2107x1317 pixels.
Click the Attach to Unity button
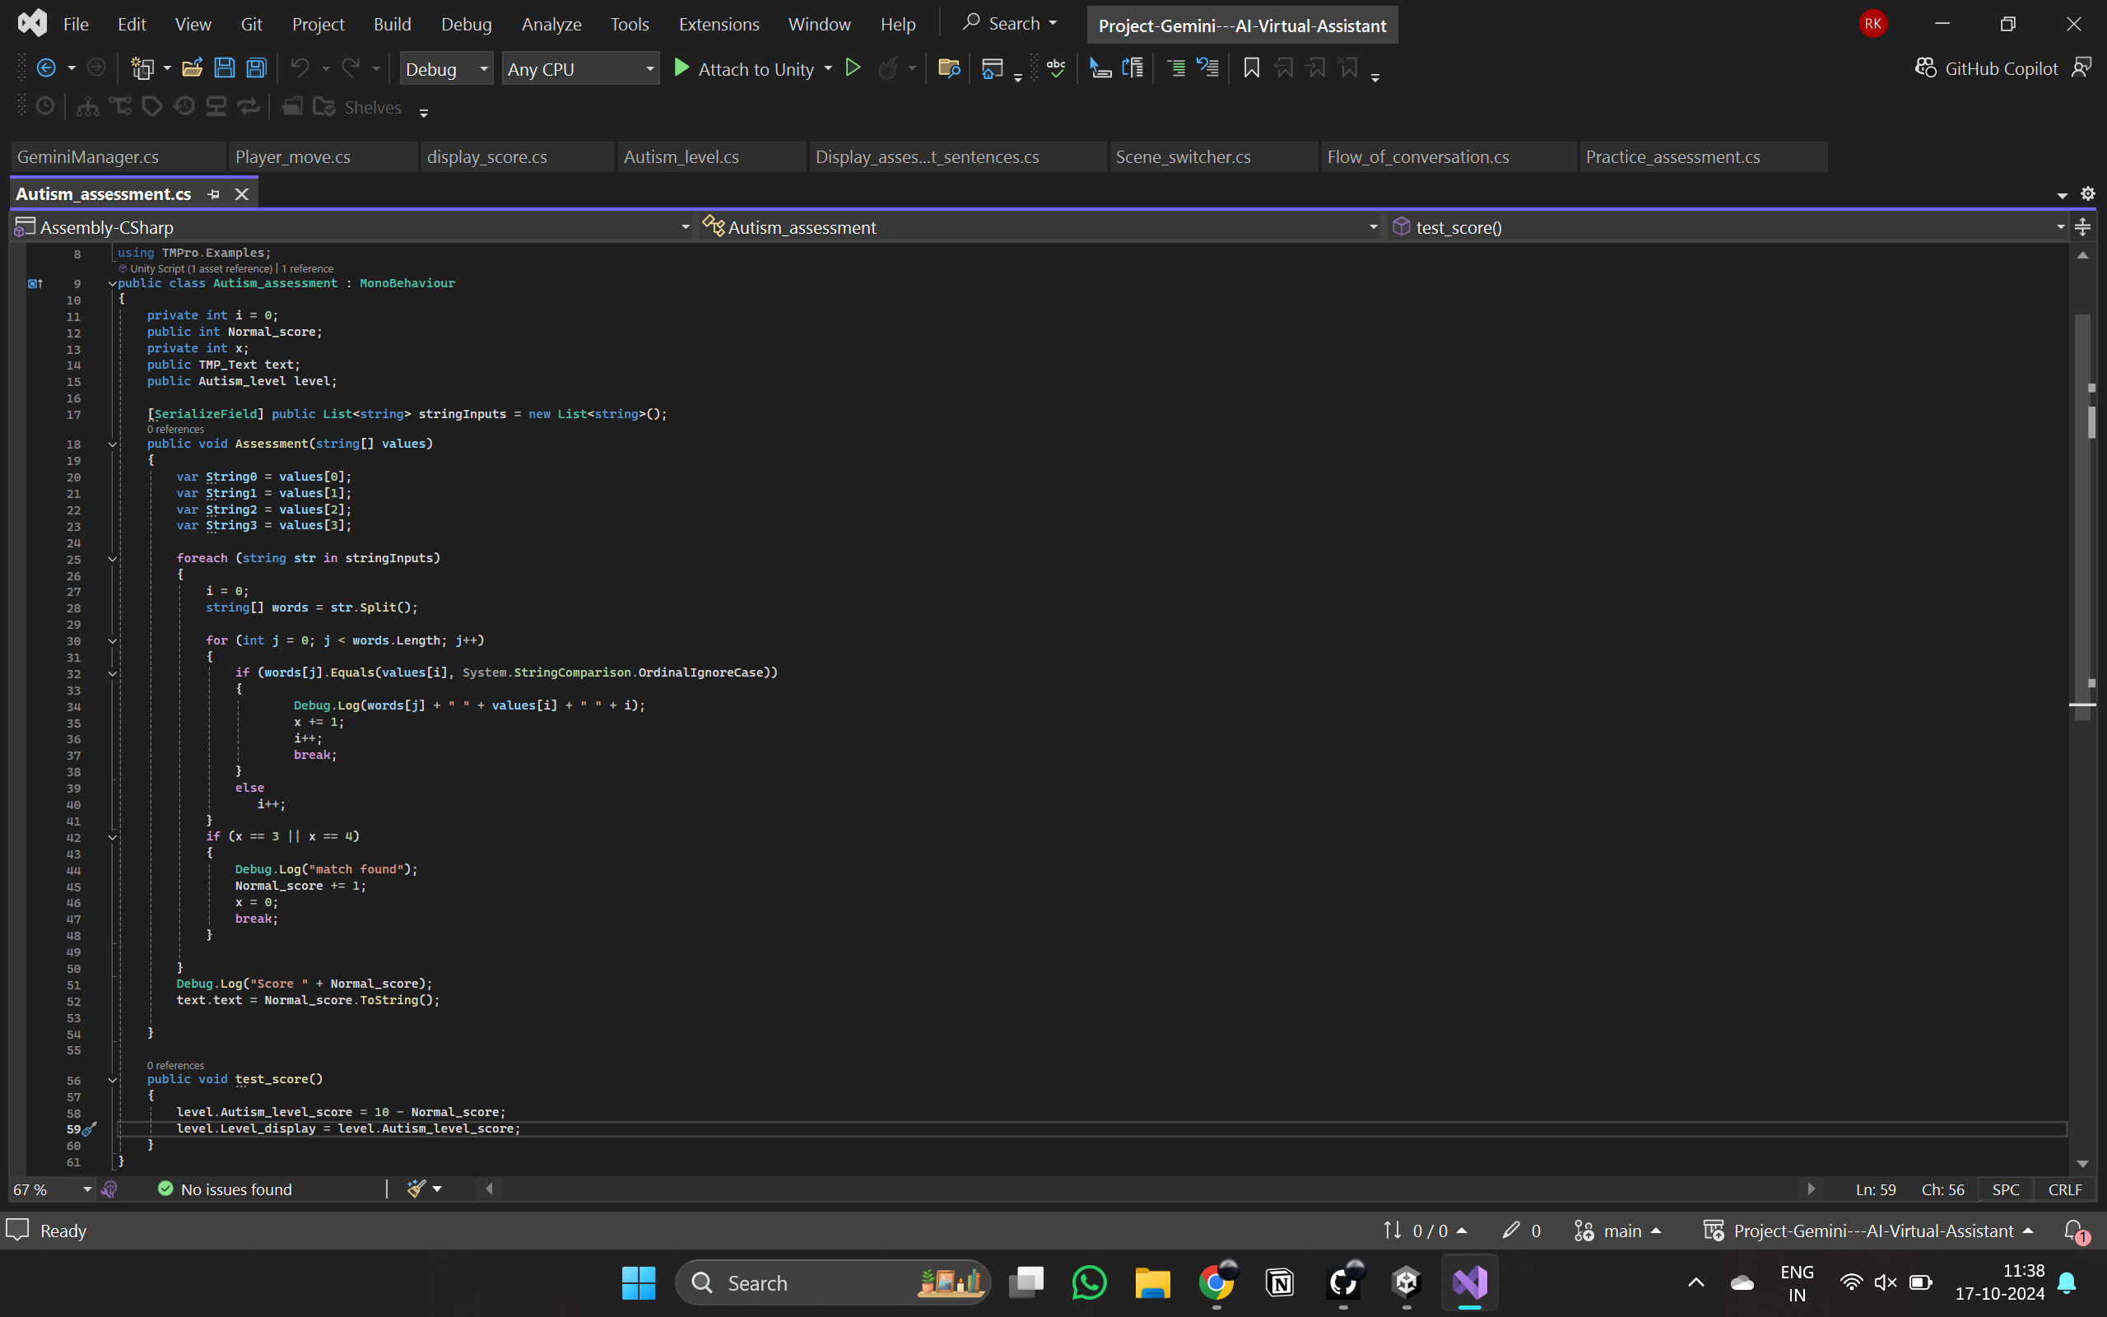click(x=744, y=69)
